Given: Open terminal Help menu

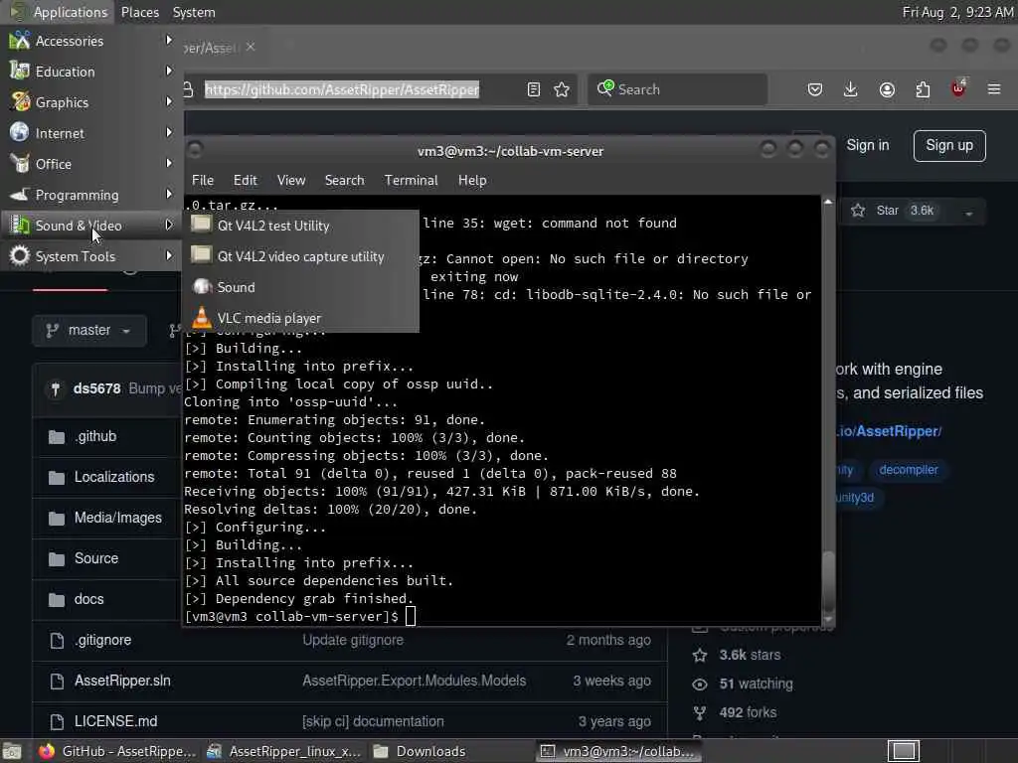Looking at the screenshot, I should (x=472, y=181).
